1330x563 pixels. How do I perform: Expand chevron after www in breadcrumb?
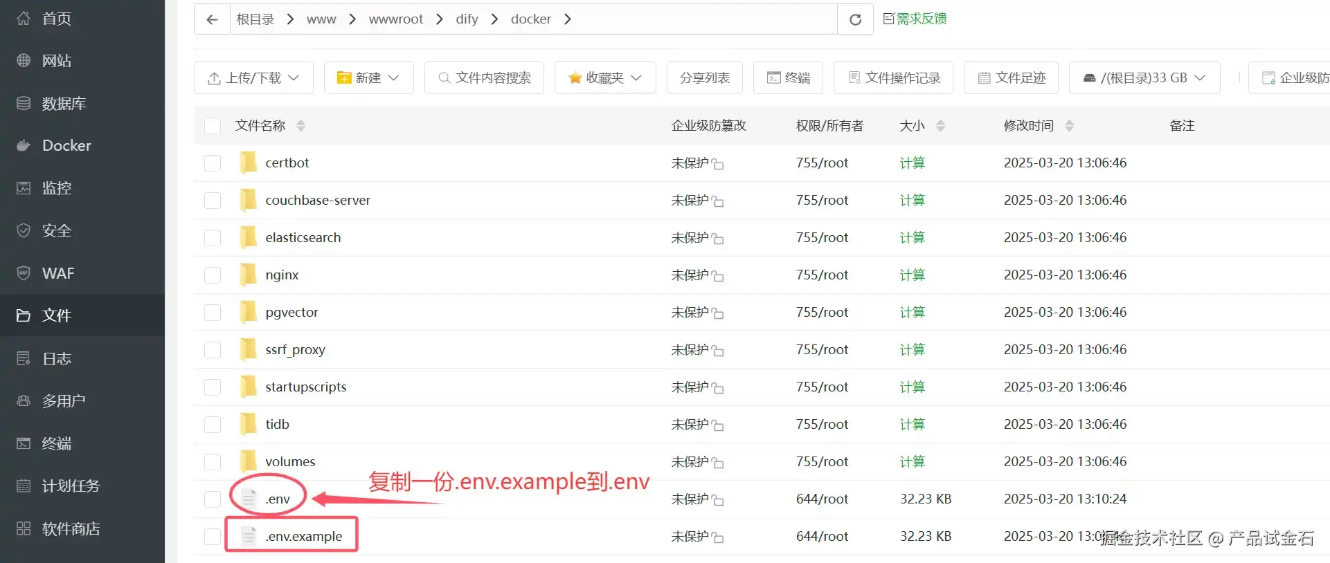click(x=352, y=19)
